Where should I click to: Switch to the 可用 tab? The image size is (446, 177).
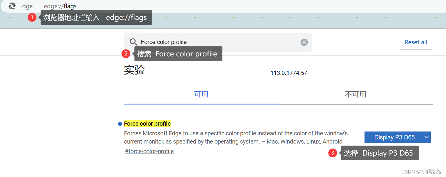pyautogui.click(x=201, y=95)
